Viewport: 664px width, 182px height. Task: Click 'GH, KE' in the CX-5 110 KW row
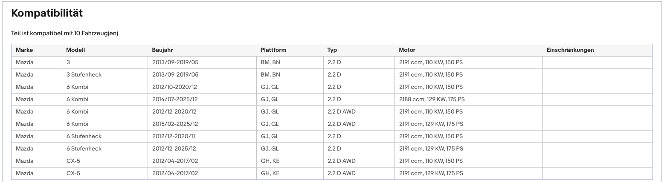click(270, 161)
